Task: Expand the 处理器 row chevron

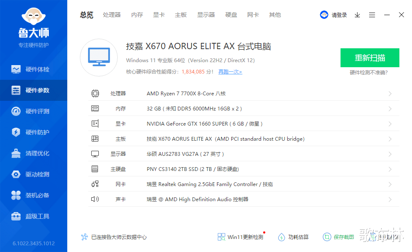Action: (390, 94)
